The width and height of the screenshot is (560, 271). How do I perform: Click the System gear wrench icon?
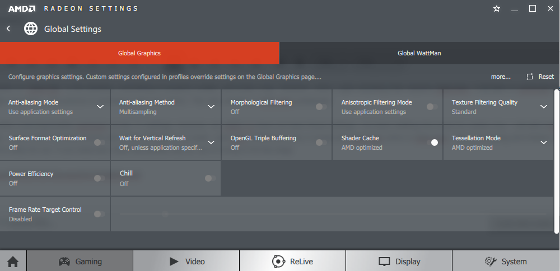(x=491, y=262)
